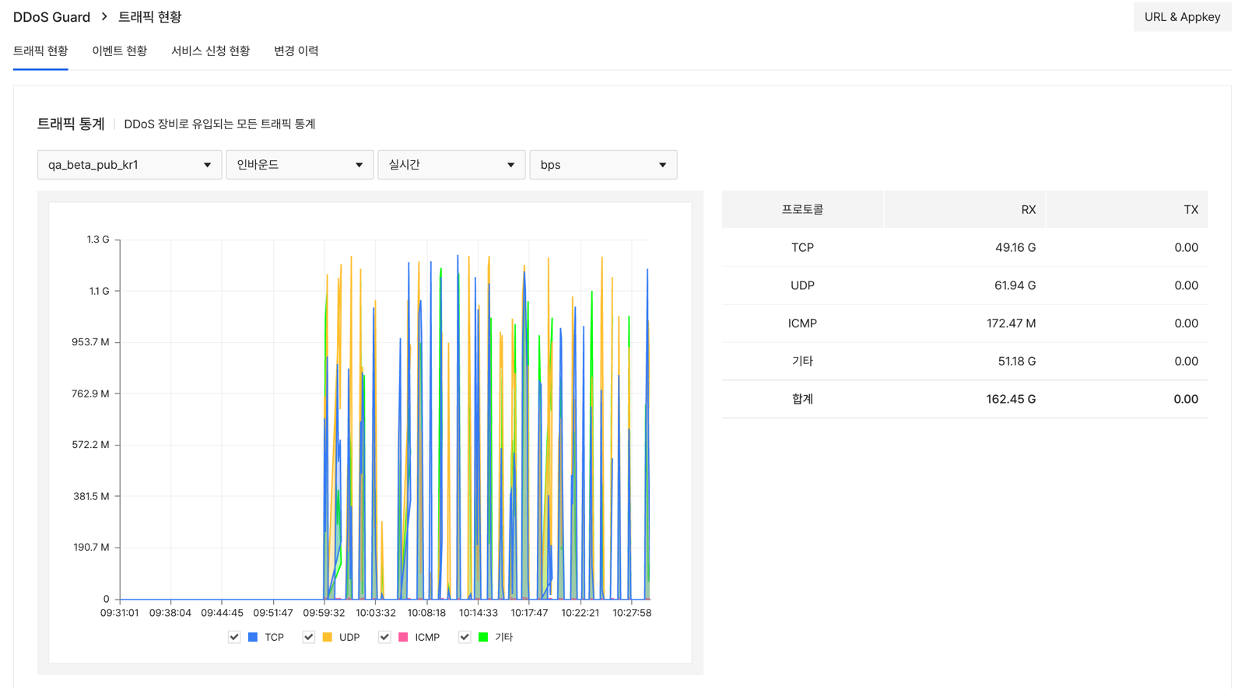Switch to the 이벤트 현황 tab
This screenshot has width=1245, height=689.
tap(119, 51)
